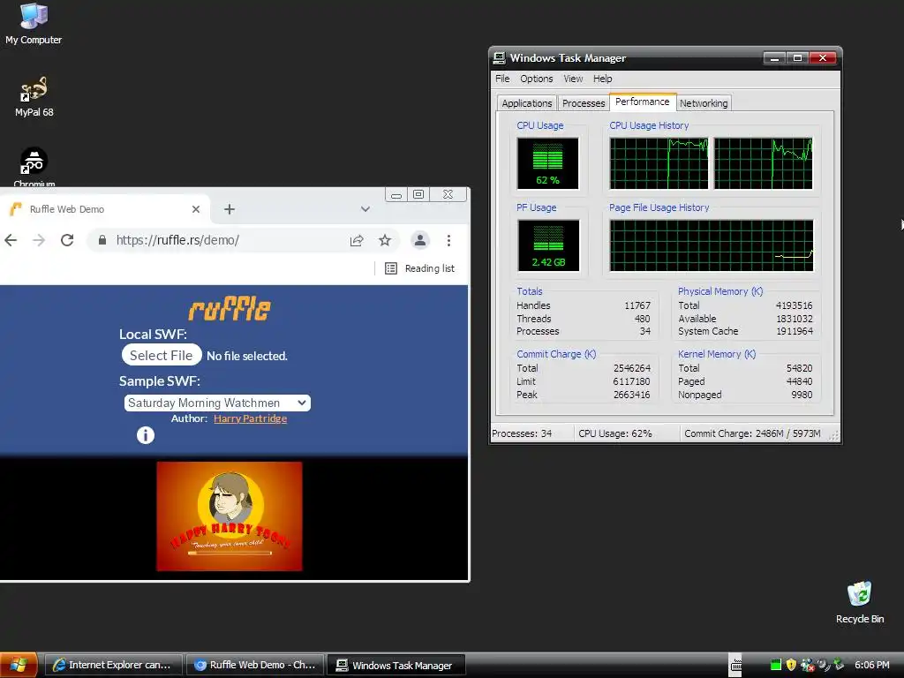The image size is (904, 678).
Task: Click the security shield tray icon
Action: [x=791, y=665]
